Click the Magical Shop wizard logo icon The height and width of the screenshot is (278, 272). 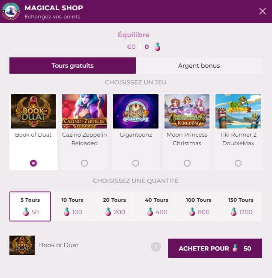coord(11,12)
